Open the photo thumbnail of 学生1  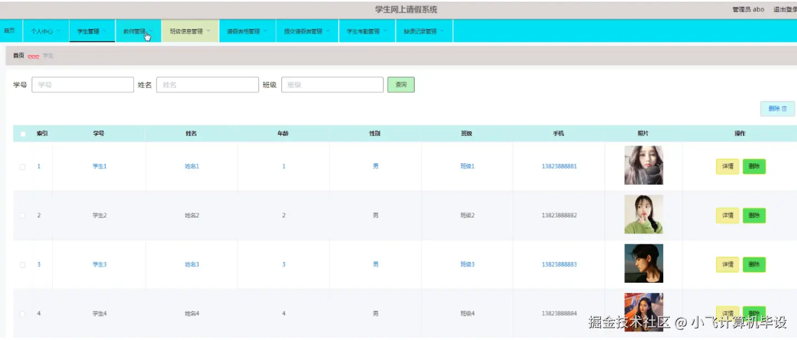click(x=643, y=165)
